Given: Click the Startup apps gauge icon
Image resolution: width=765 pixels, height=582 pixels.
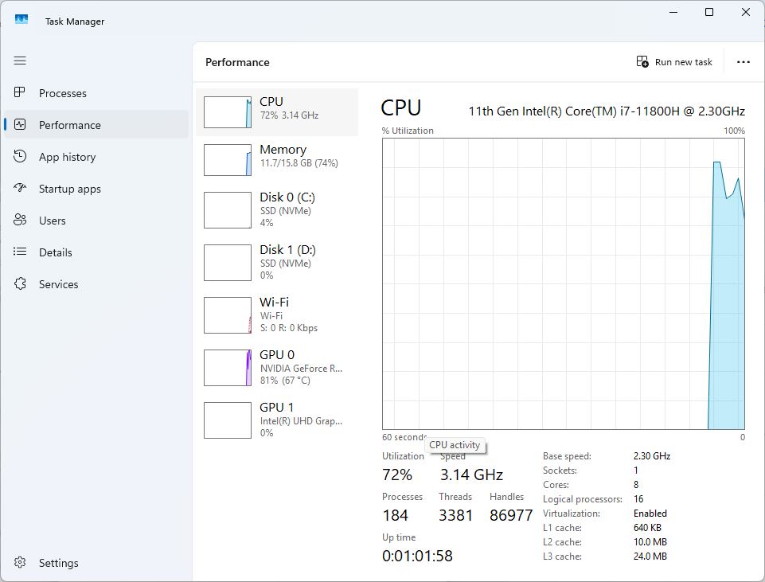Looking at the screenshot, I should [x=20, y=188].
